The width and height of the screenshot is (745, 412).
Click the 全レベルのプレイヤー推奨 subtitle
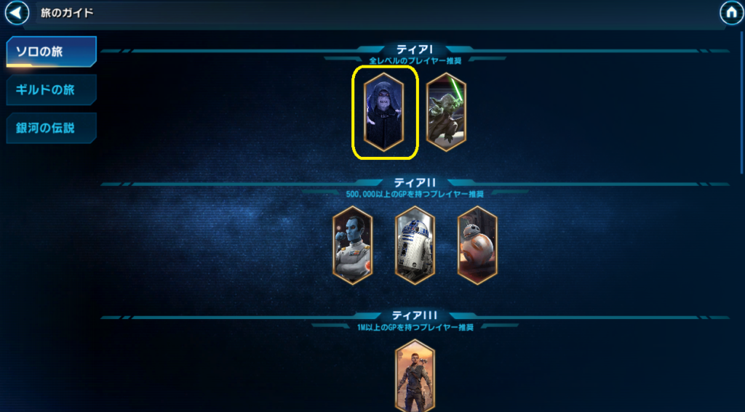[x=415, y=61]
